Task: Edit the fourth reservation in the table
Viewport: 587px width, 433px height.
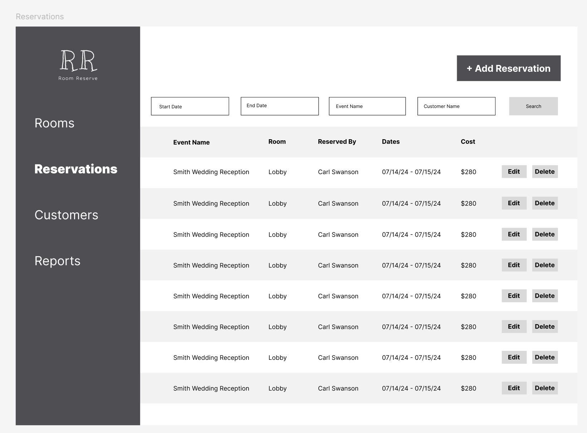Action: [514, 265]
